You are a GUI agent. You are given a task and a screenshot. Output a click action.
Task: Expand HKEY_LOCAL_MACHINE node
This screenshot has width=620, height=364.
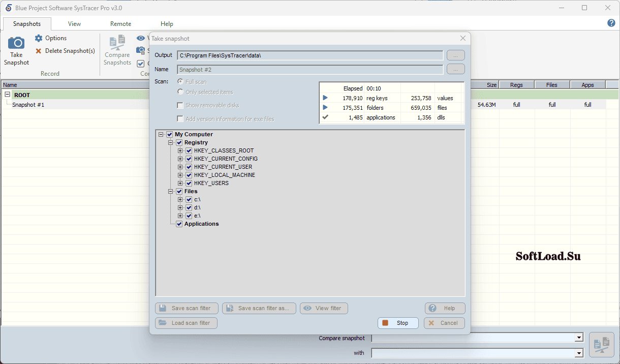[180, 175]
